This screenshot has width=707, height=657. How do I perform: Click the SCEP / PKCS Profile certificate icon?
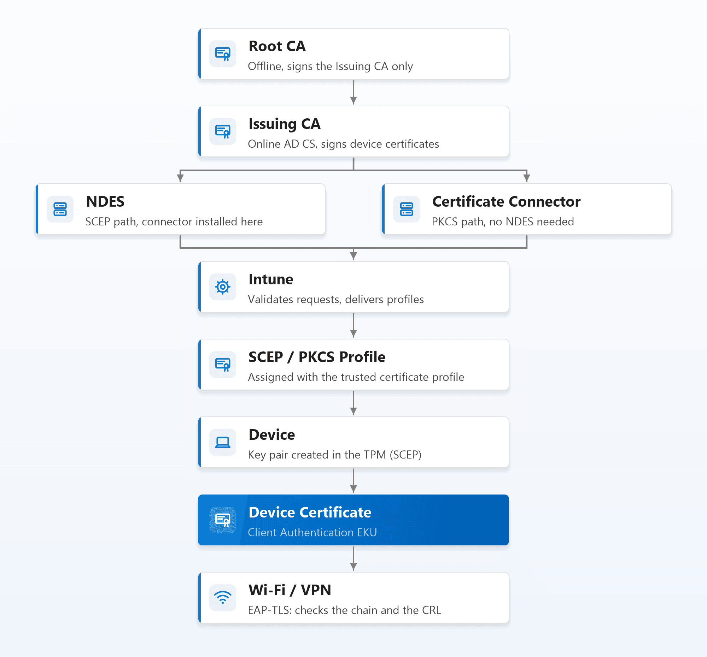pos(223,365)
